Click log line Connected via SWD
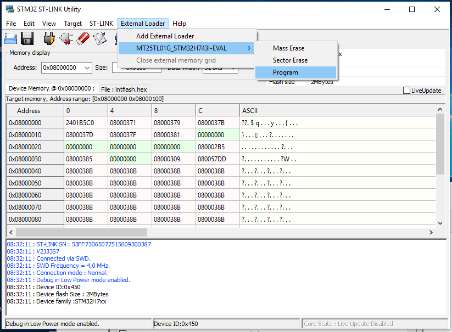Screen dimensions: 452x332 49,258
